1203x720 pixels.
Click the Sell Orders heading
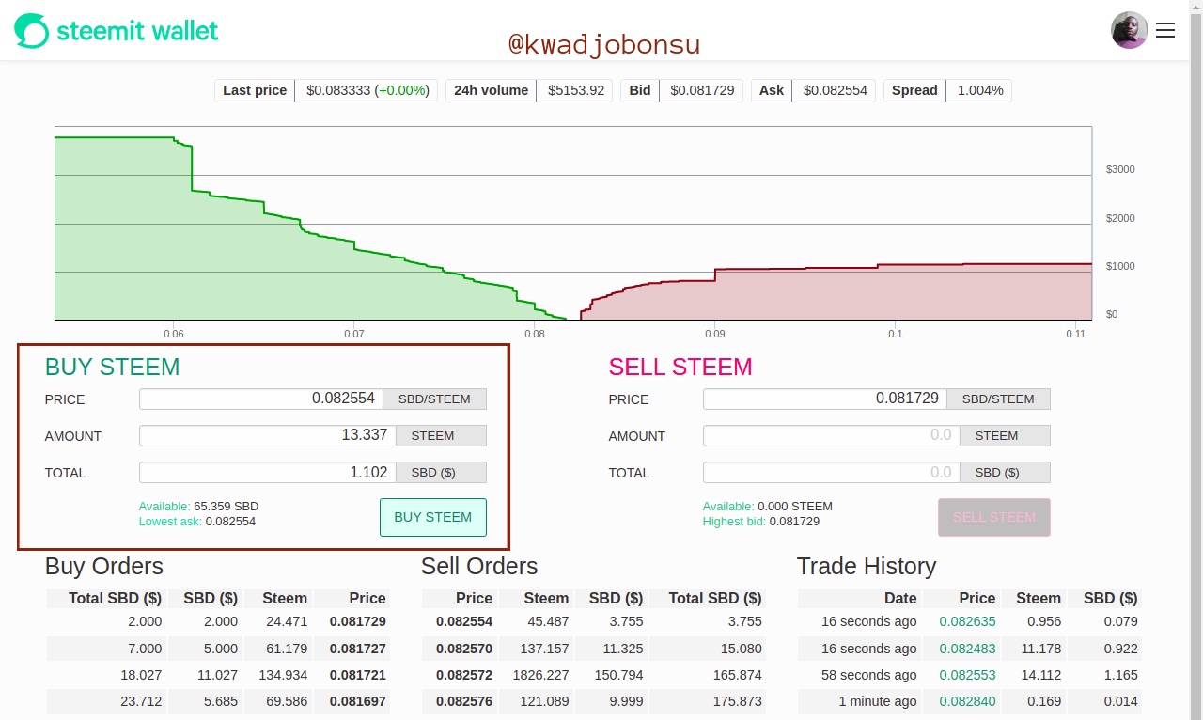point(479,566)
